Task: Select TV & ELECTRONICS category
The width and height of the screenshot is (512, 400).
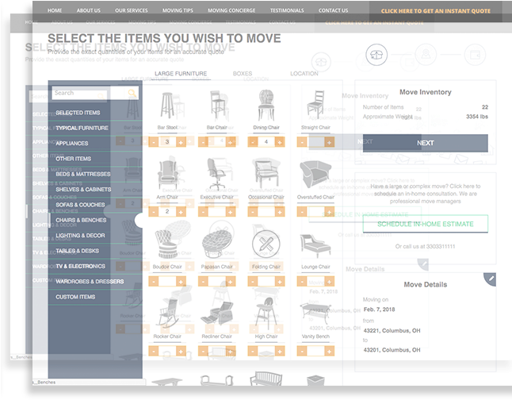Action: pos(80,266)
